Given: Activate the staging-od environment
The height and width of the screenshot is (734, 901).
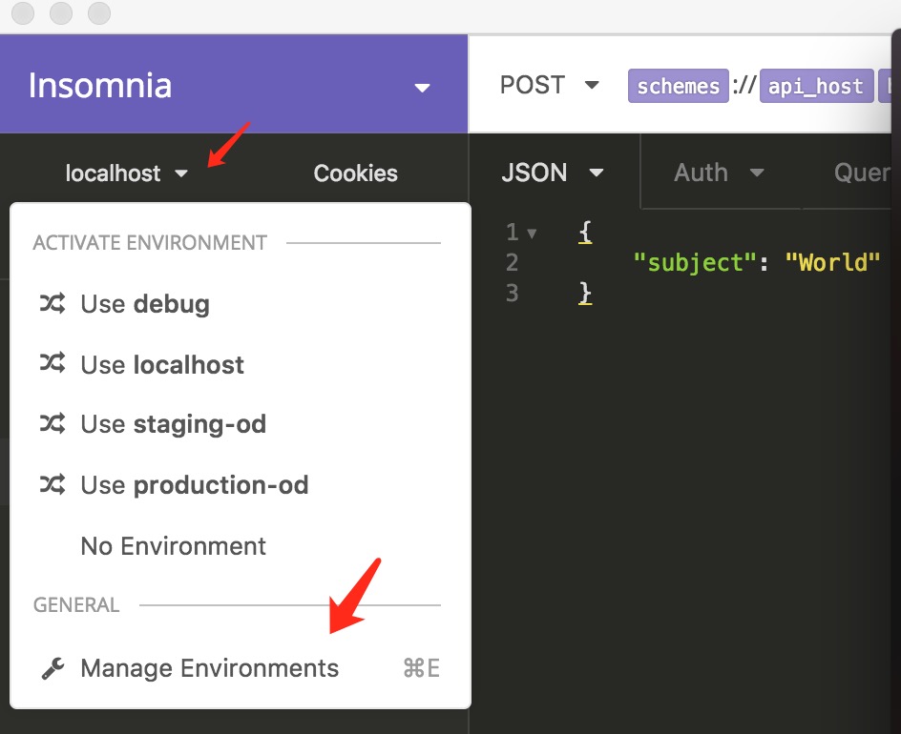Looking at the screenshot, I should 173,424.
